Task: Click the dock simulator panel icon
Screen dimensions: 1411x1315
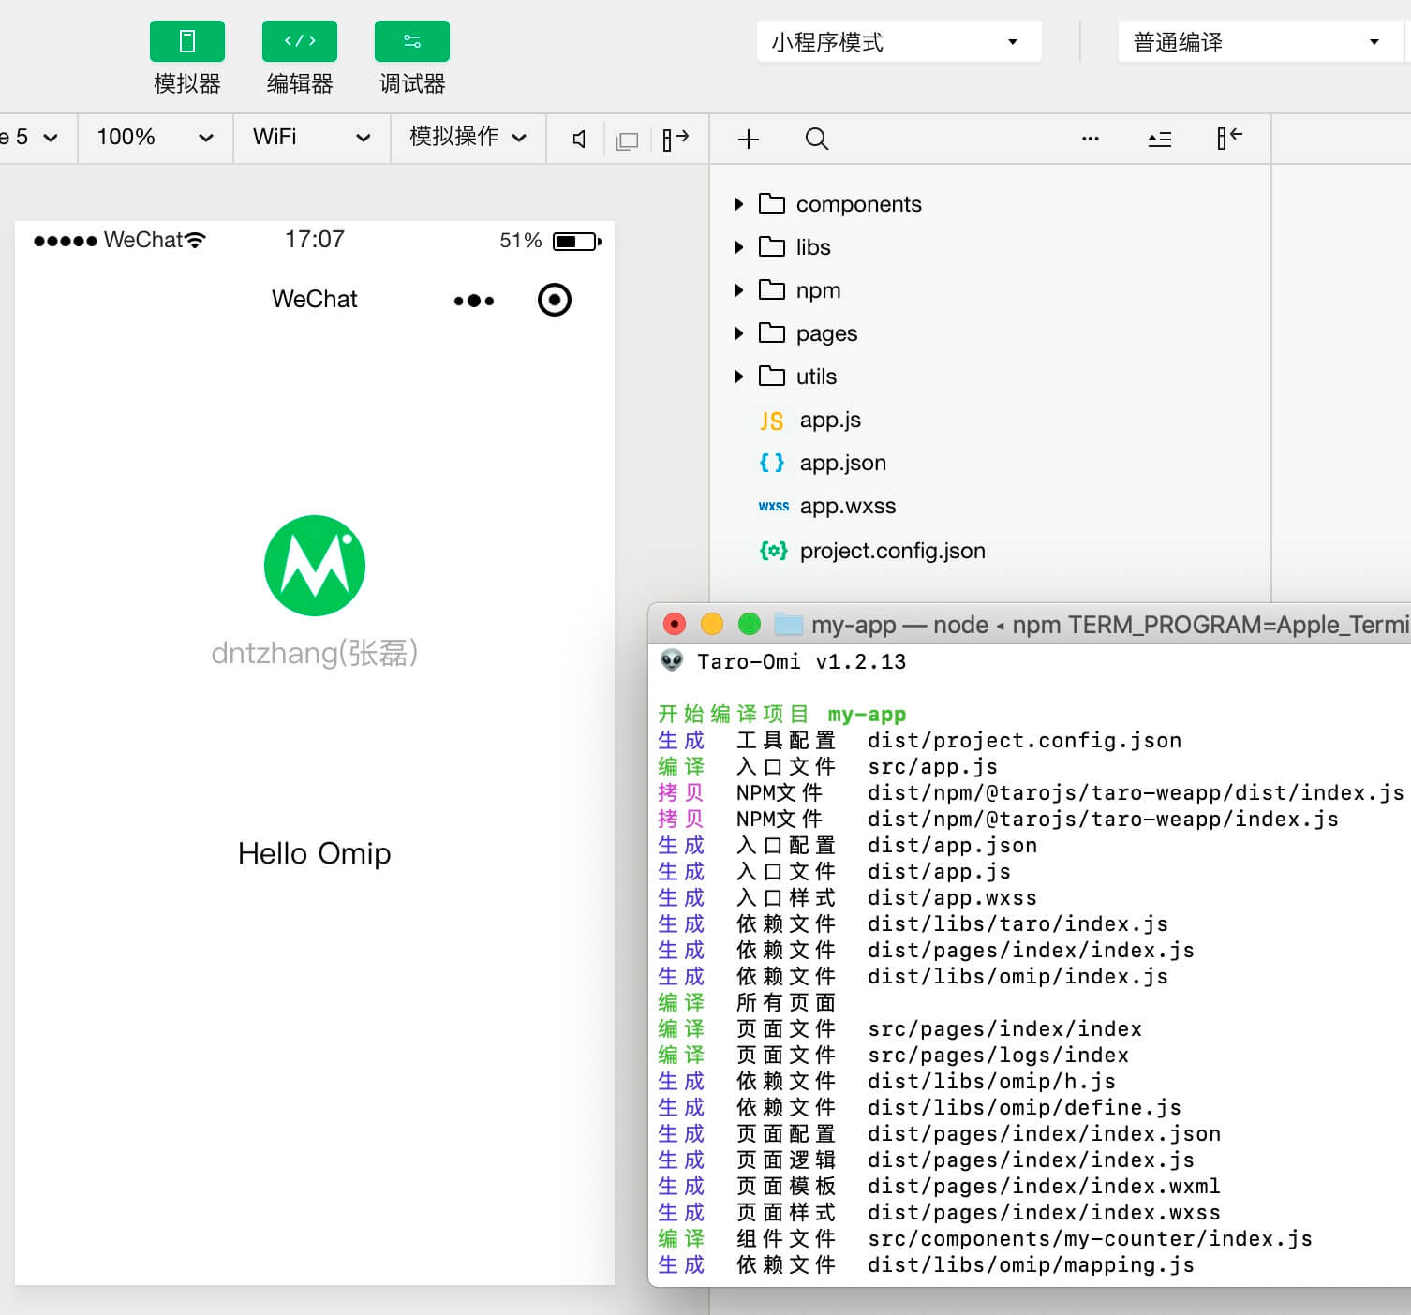Action: coord(676,140)
